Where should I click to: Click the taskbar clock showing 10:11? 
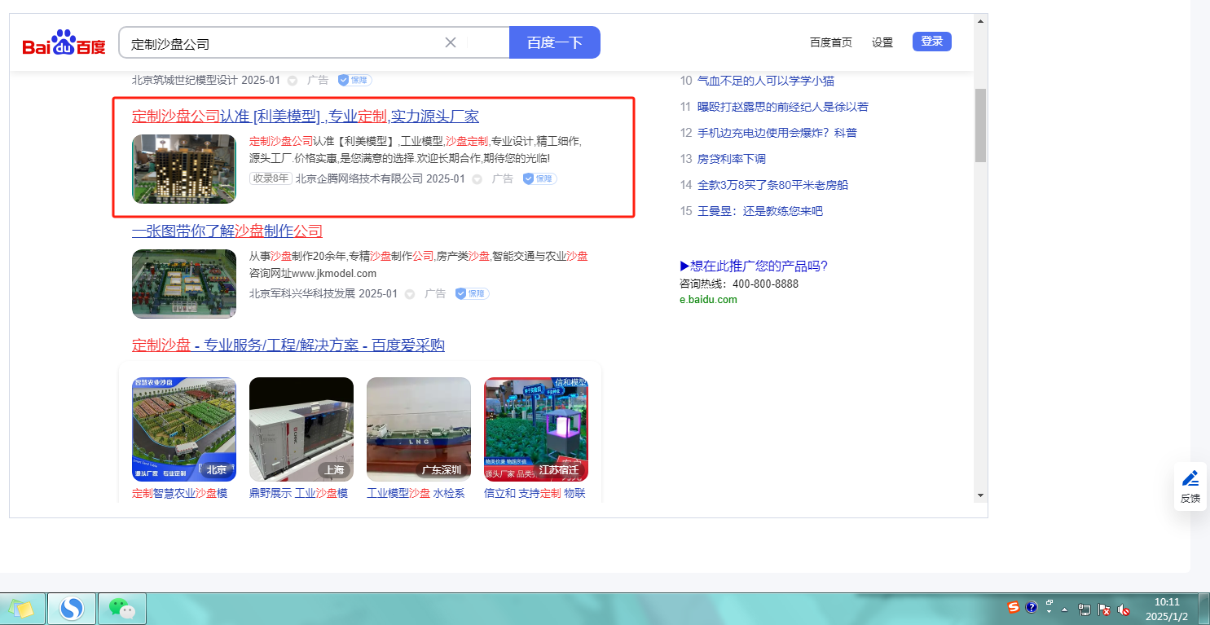click(x=1167, y=609)
